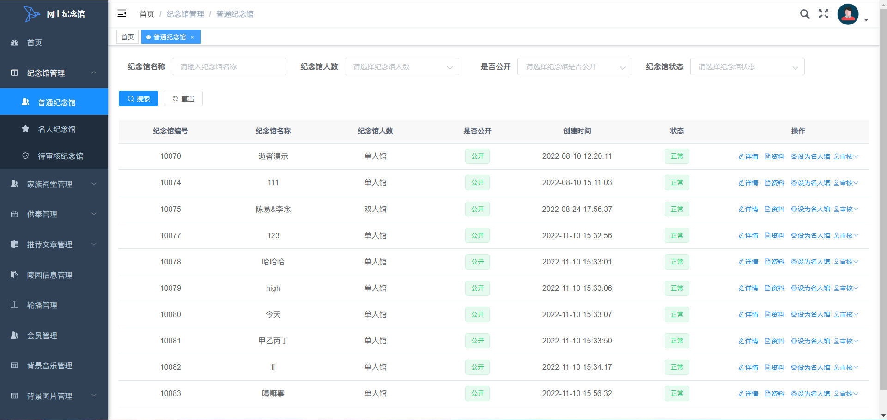Click 双人馆 cell in row 10075
Screen dimensions: 887x420
pyautogui.click(x=375, y=209)
